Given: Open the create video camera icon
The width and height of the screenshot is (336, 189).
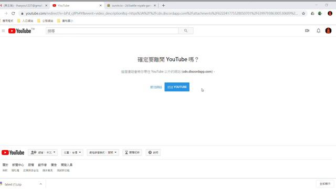Looking at the screenshot, I should pos(307,30).
